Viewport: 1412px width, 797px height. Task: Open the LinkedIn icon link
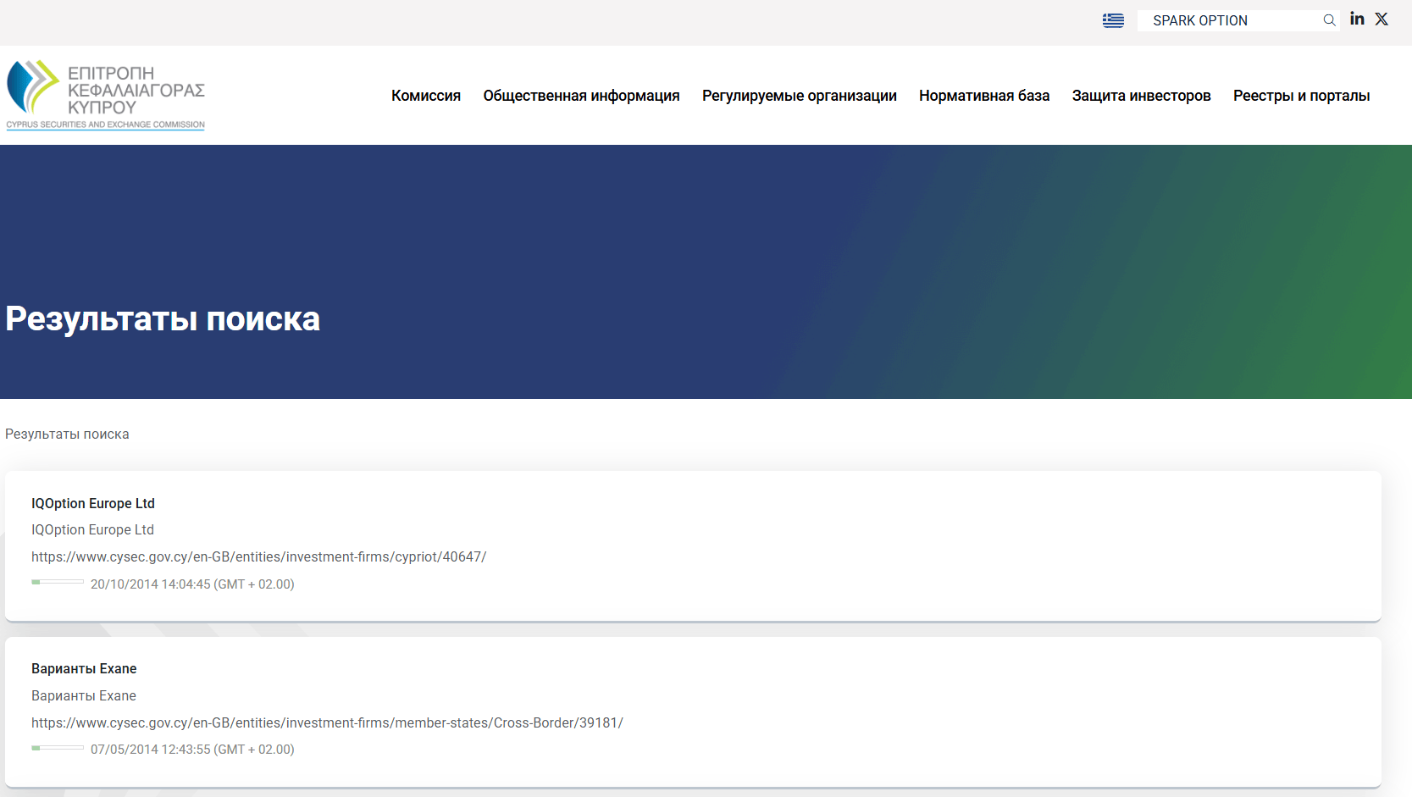[1357, 19]
